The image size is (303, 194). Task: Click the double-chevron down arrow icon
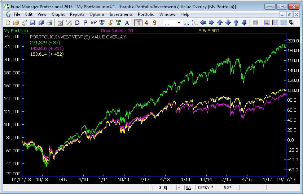coord(245,23)
